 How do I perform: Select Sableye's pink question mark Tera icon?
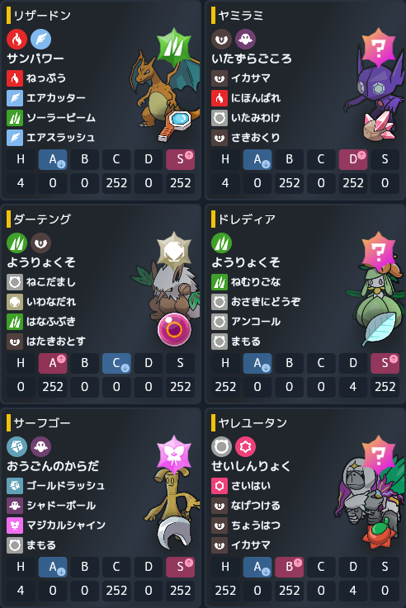click(x=378, y=47)
